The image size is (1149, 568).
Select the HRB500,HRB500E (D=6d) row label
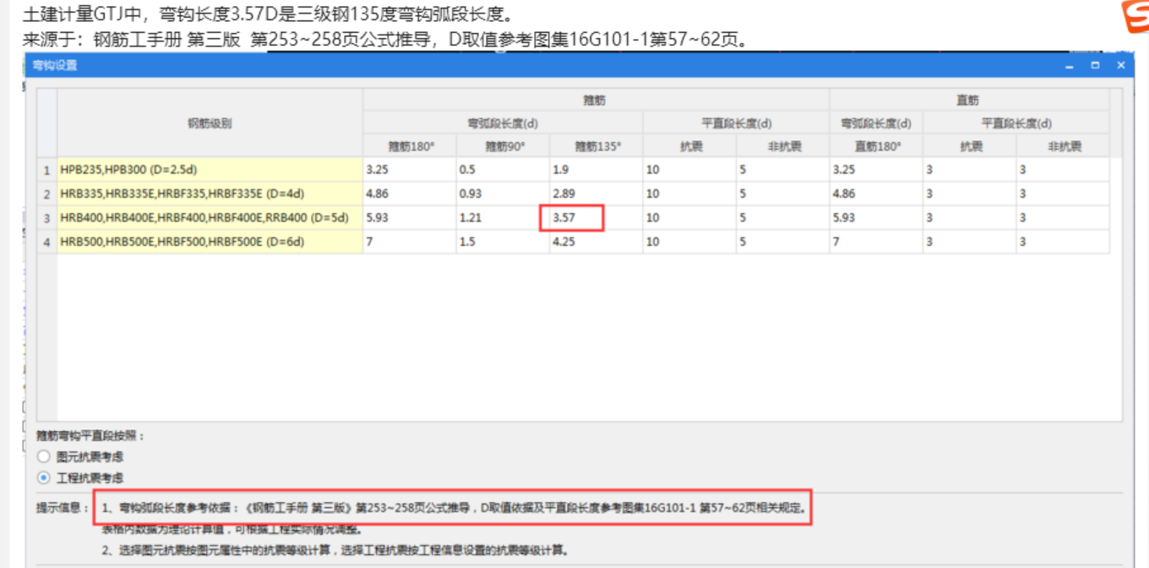click(x=210, y=242)
